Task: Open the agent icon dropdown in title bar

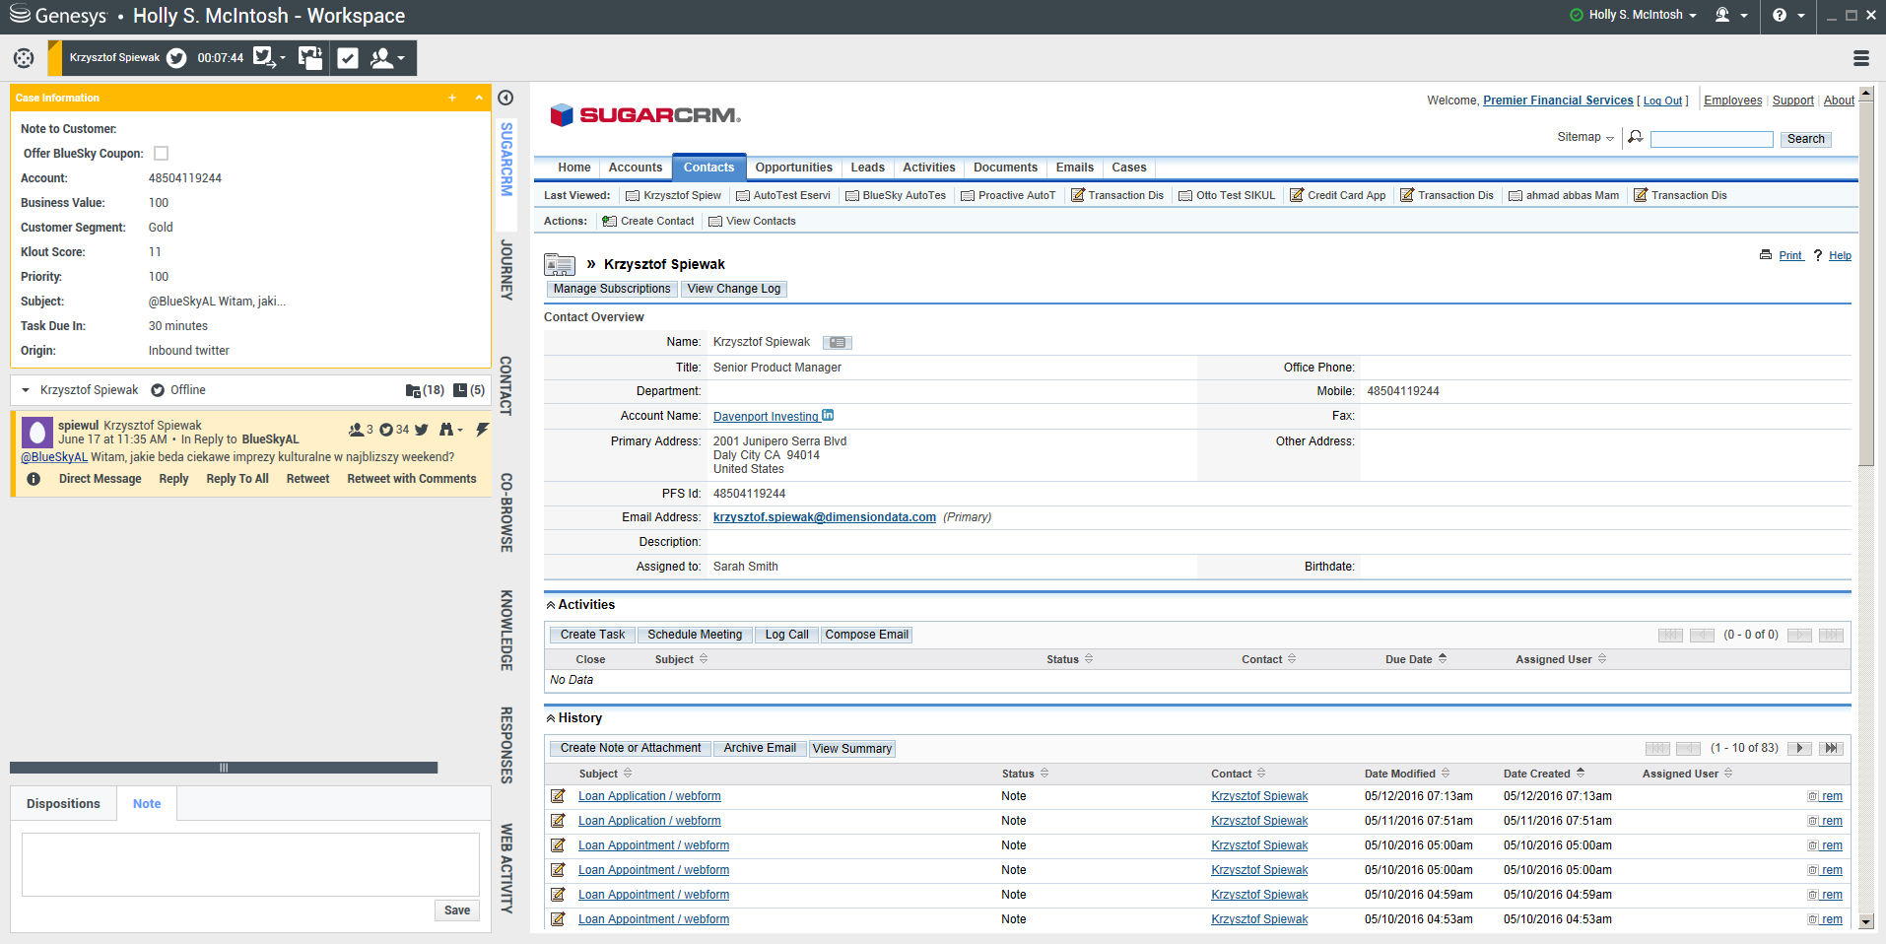Action: pyautogui.click(x=1731, y=15)
